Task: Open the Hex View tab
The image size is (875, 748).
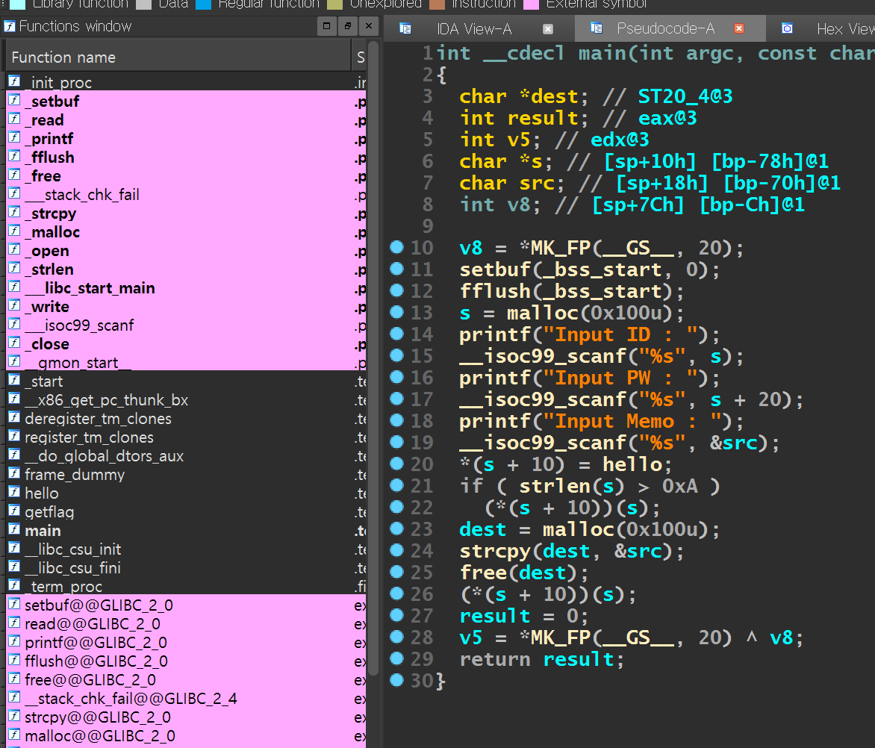Action: click(844, 29)
